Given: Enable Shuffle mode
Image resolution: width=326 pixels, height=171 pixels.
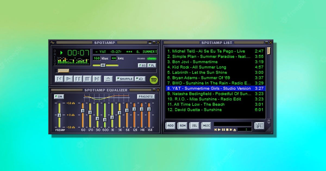Looking at the screenshot, I should (x=125, y=79).
